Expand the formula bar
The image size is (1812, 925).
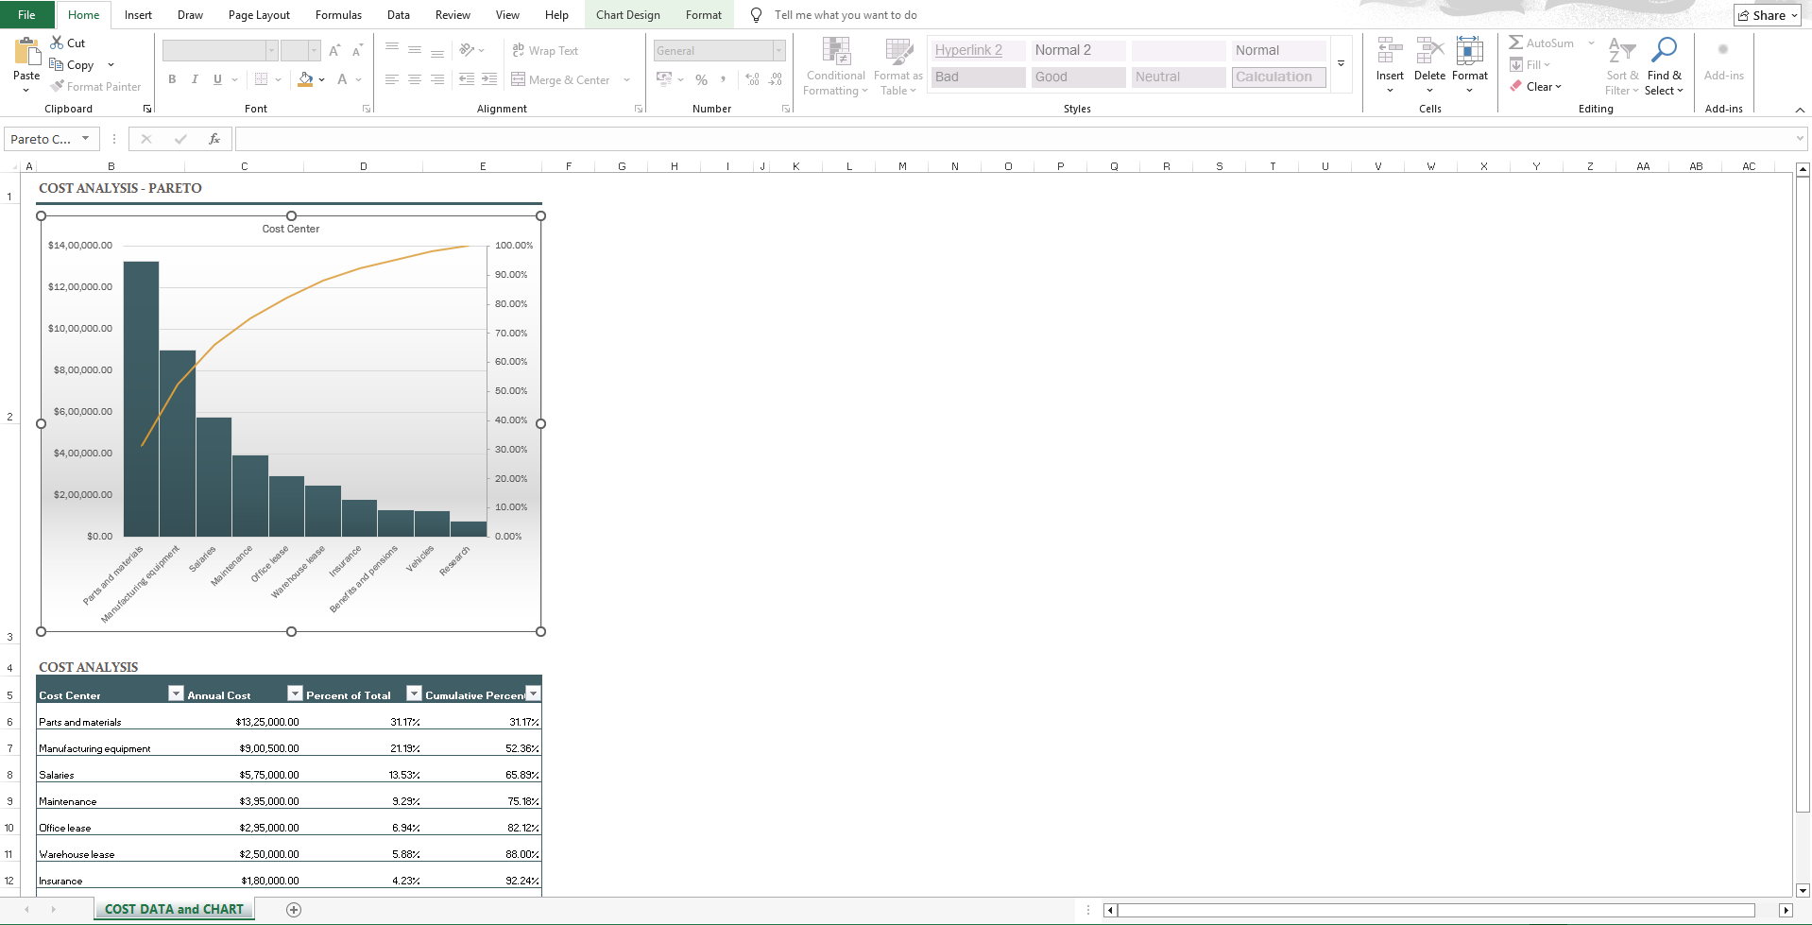1799,139
